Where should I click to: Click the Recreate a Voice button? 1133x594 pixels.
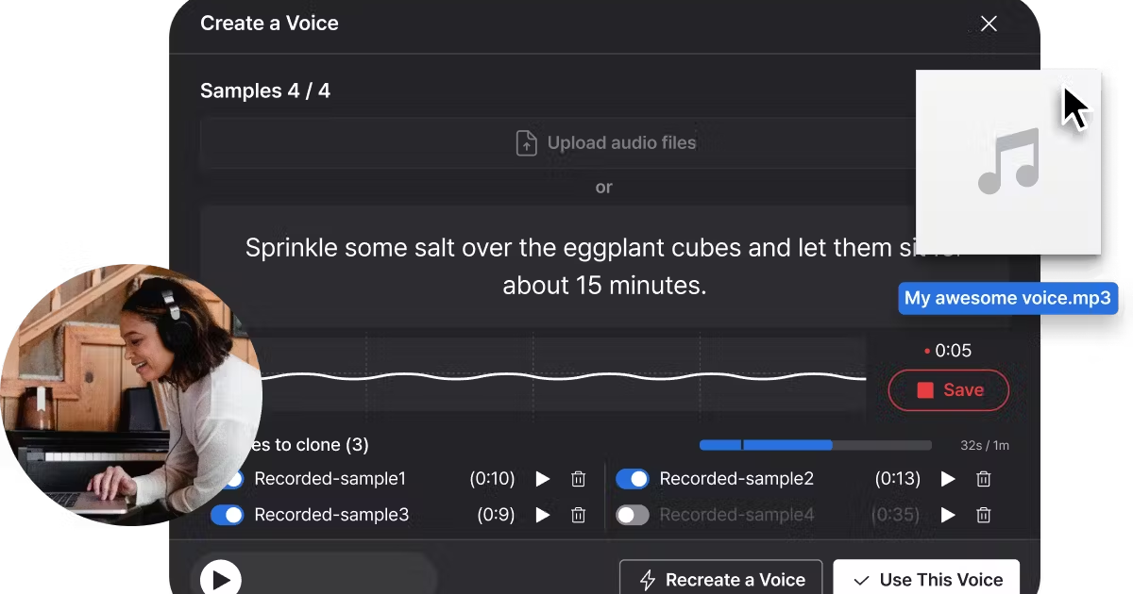pyautogui.click(x=721, y=579)
